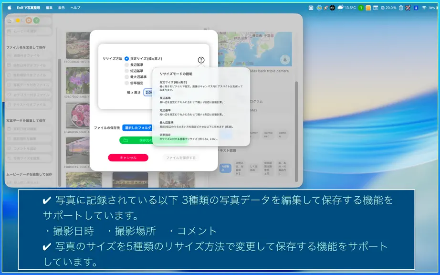Viewport: 440px width, 275px height.
Task: Click the photo list vertical scrollbar
Action: pyautogui.click(x=60, y=122)
